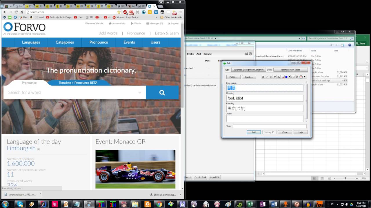Click the Adblock Plus extension icon
The width and height of the screenshot is (371, 208).
click(125, 12)
